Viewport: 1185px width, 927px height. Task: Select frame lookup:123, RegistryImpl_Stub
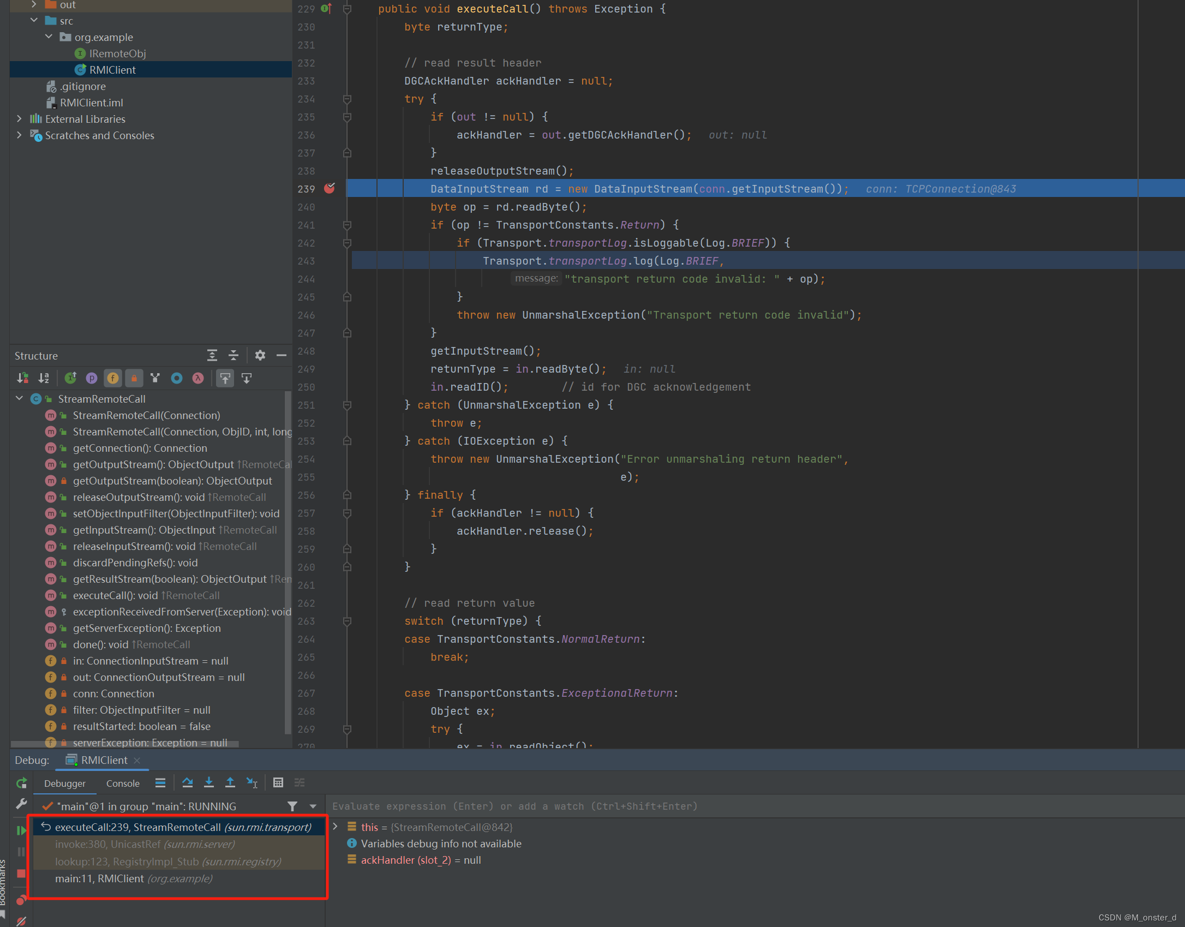click(179, 862)
